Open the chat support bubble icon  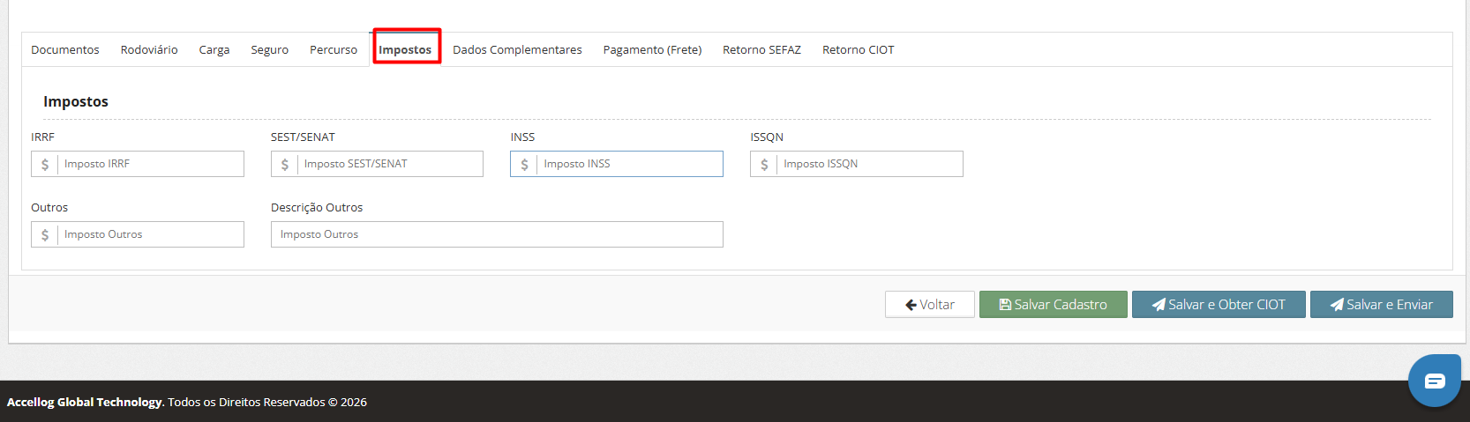click(x=1435, y=381)
